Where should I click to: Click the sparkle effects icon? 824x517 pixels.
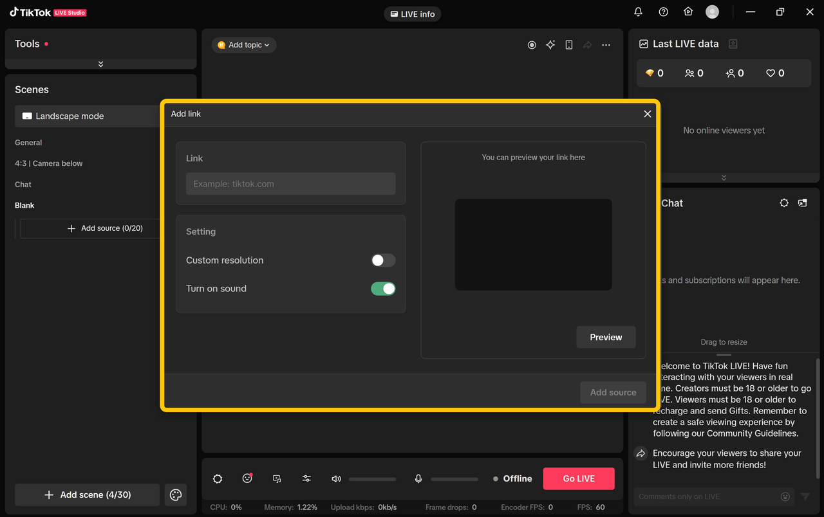click(550, 45)
